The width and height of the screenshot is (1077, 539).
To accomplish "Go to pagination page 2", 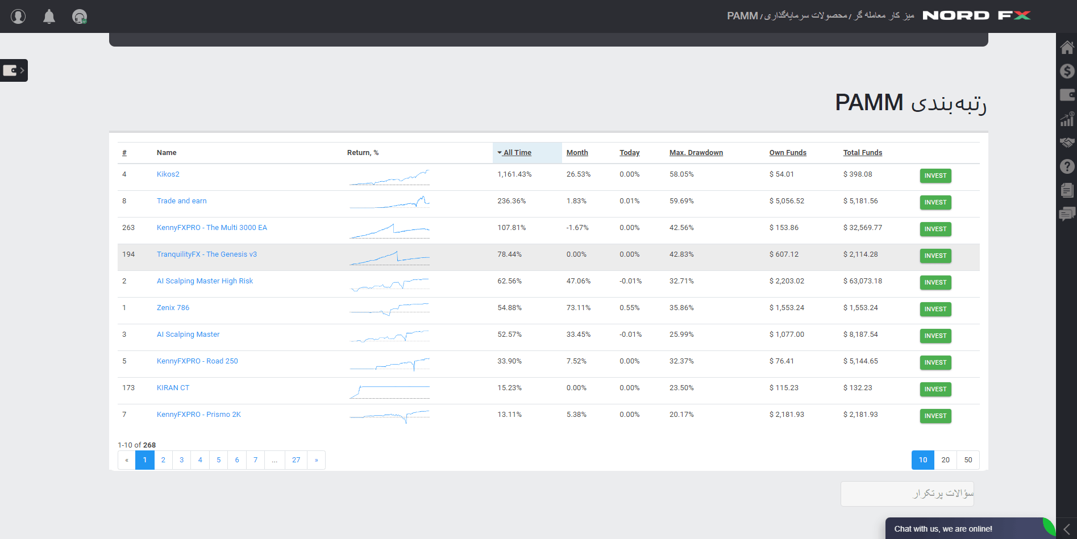I will 163,460.
